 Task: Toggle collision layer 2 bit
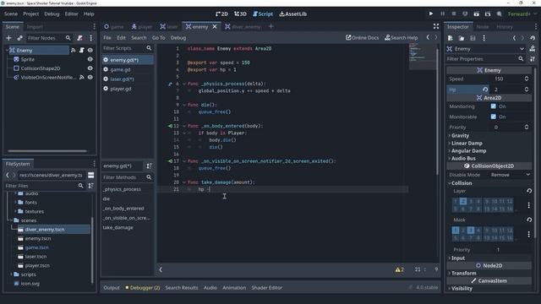click(x=463, y=201)
